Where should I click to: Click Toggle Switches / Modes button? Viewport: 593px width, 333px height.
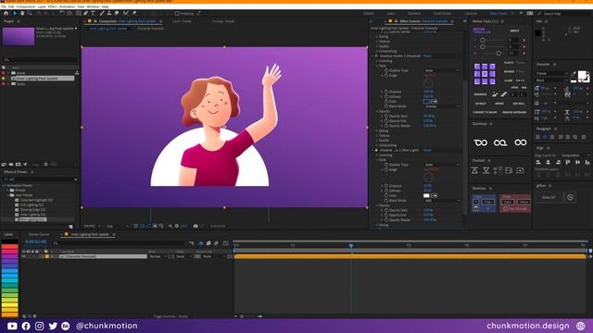[x=170, y=316]
